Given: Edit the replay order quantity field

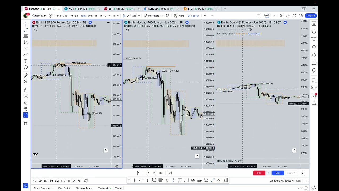Looking at the screenshot, I should coord(268,173).
